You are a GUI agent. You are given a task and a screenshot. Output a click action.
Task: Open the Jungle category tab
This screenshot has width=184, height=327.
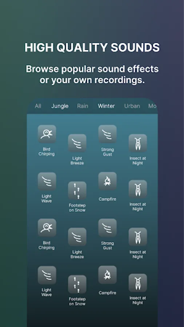click(x=60, y=106)
